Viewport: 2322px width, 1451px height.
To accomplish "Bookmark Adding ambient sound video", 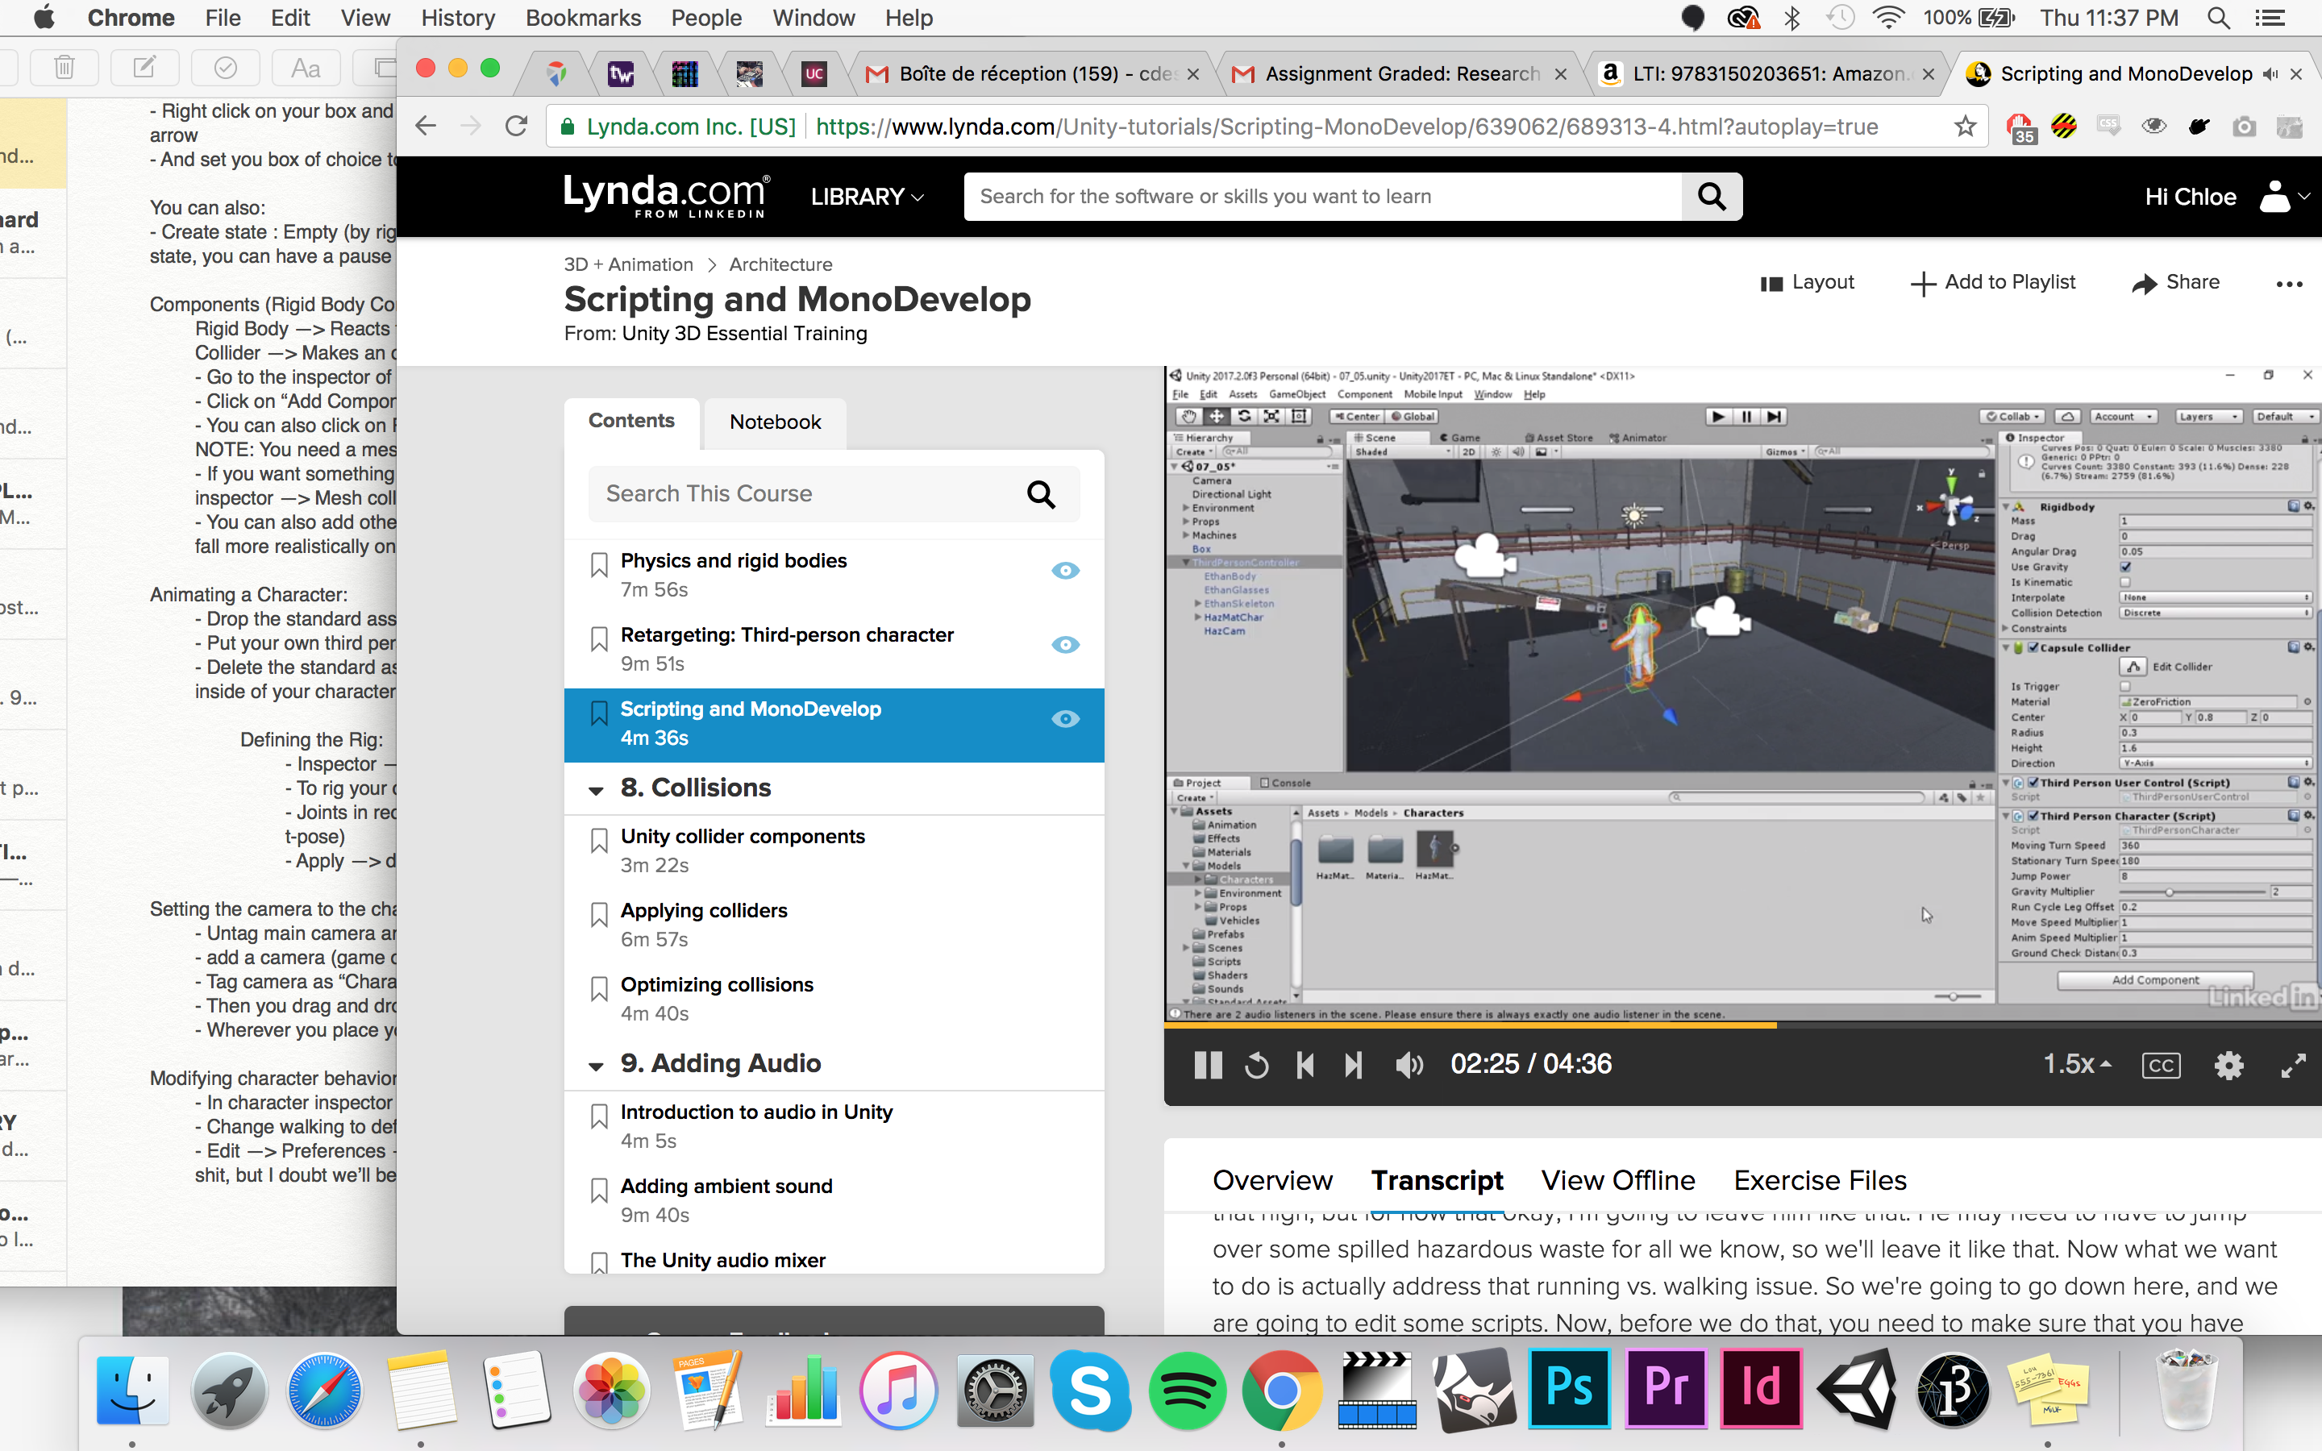I will pos(599,1190).
